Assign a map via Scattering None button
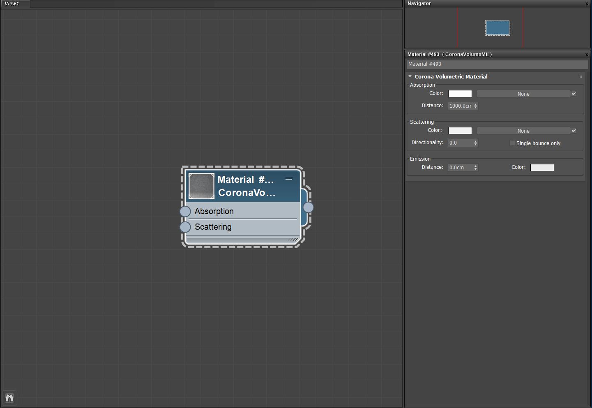Screen dimensions: 592x408 523,131
